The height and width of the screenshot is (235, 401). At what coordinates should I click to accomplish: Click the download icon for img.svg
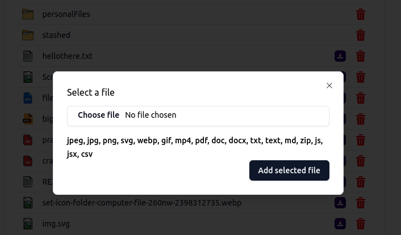click(340, 223)
